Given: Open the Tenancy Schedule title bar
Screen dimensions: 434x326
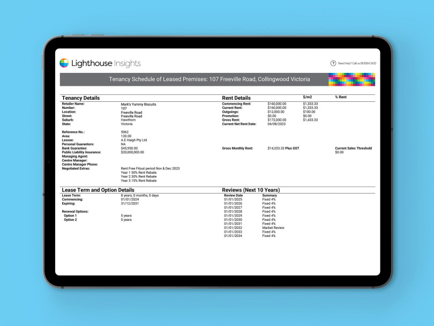Looking at the screenshot, I should click(209, 79).
